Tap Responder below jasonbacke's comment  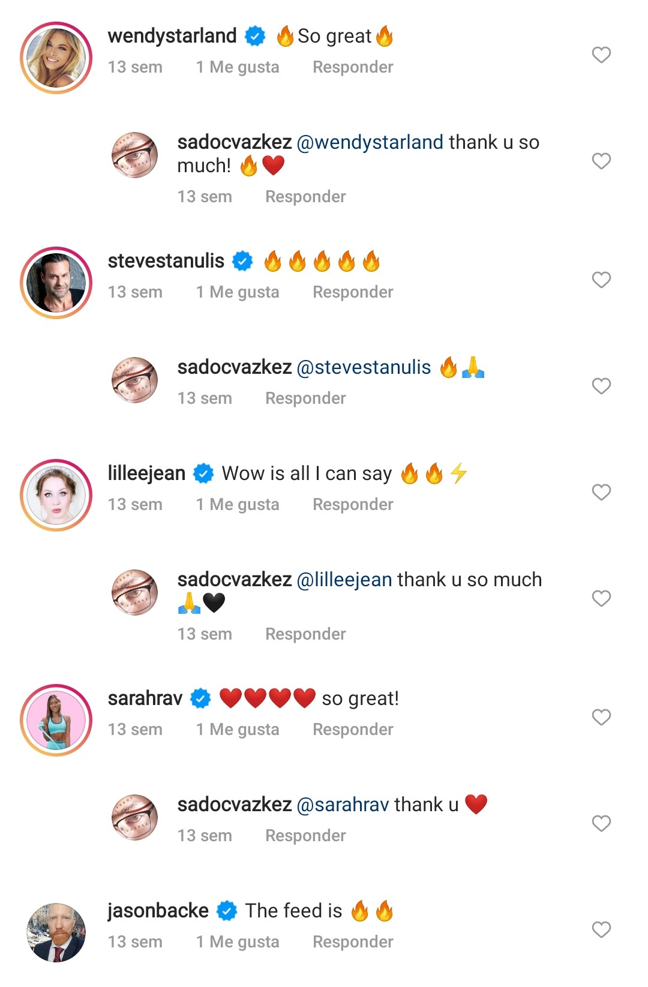pos(353,942)
